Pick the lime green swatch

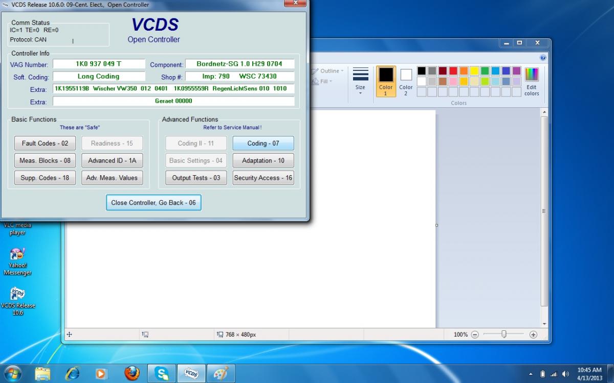tap(485, 81)
